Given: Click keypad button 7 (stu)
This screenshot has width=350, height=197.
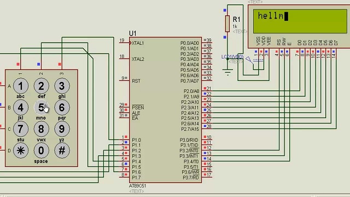Looking at the screenshot, I should pyautogui.click(x=21, y=129).
